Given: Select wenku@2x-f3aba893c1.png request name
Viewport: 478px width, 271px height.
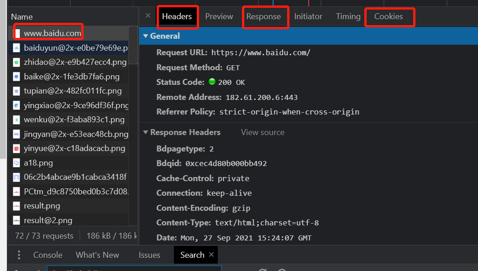Looking at the screenshot, I should point(74,120).
